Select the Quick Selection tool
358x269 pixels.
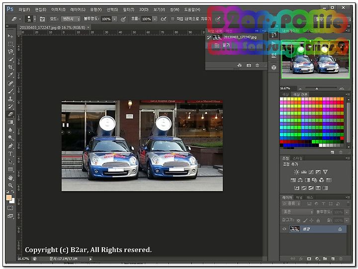(10, 59)
